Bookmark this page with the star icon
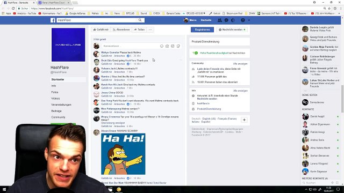Viewport: 344px width, 193px height. coord(329,9)
